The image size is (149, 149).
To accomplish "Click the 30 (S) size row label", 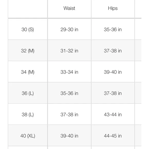I will pyautogui.click(x=28, y=30).
